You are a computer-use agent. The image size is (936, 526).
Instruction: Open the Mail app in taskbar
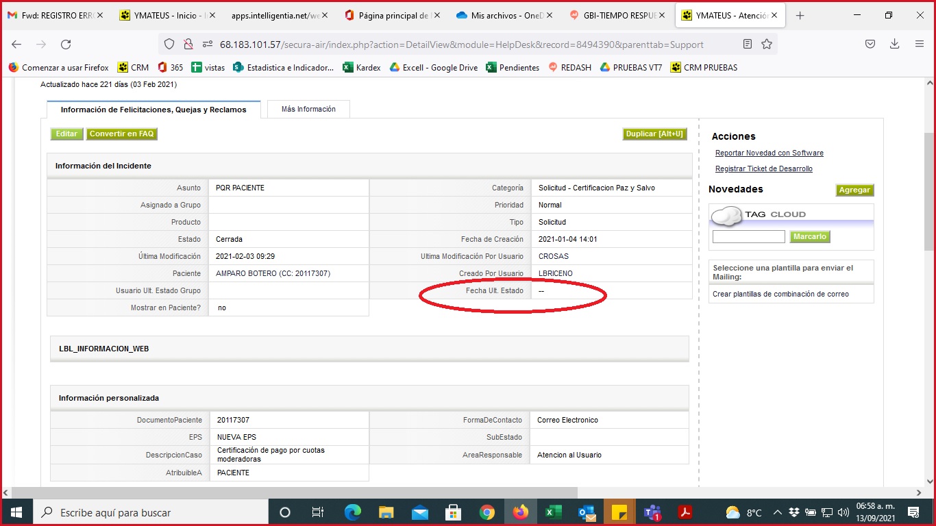pyautogui.click(x=419, y=512)
